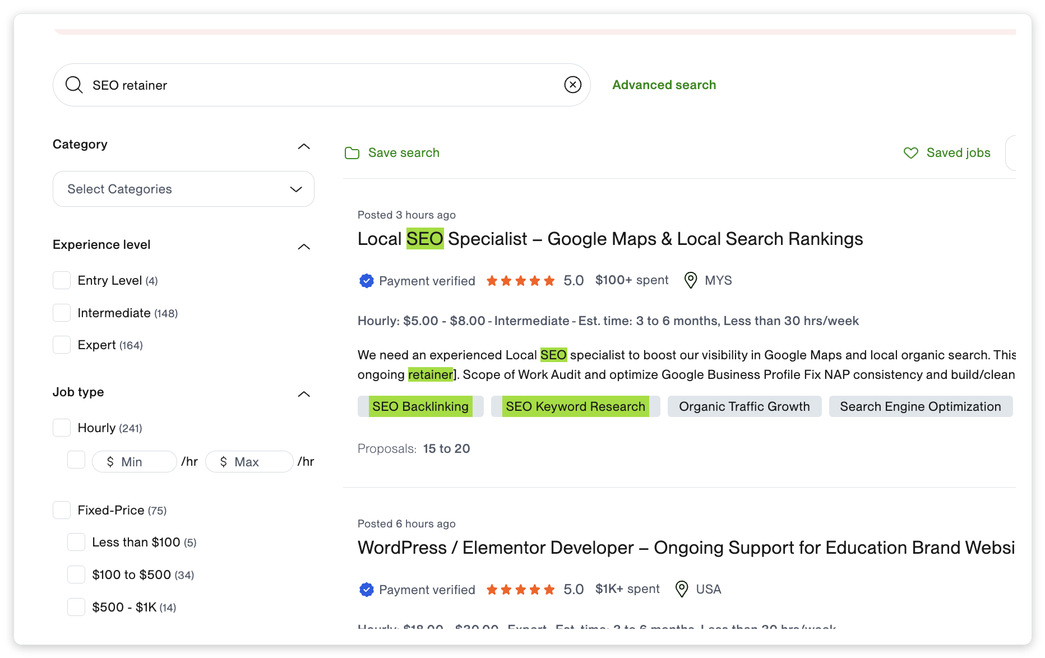The height and width of the screenshot is (658, 1045).
Task: Click the Hourly: $5.00 - $8.00 details line
Action: (x=608, y=321)
